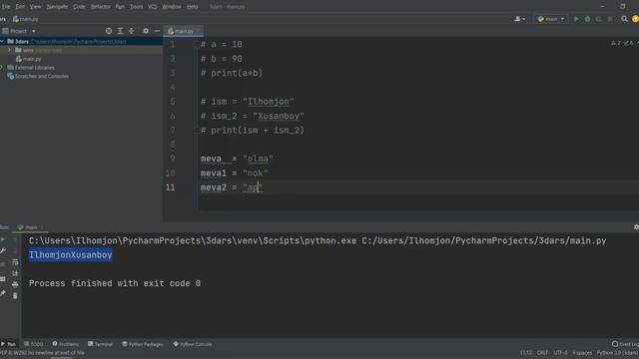Click the 4 spaces indent status entry
The width and height of the screenshot is (639, 359).
[x=582, y=353]
